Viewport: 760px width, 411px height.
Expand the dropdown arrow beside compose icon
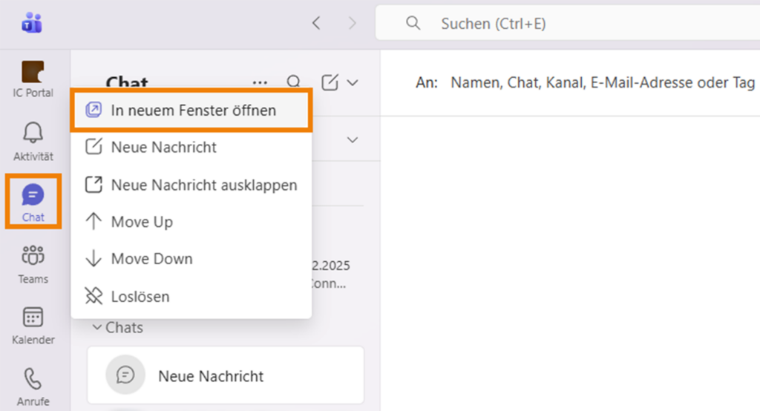(x=353, y=82)
